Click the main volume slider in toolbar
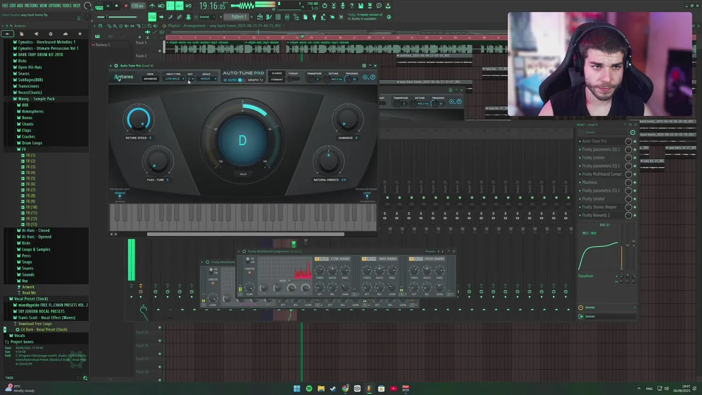Screen dimensions: 702x395 [x=118, y=17]
